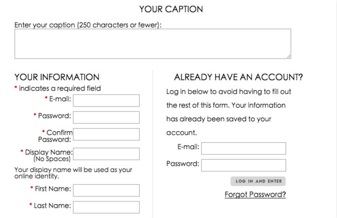This screenshot has height=218, width=337.
Task: Click the YOUR INFORMATION heading
Action: (57, 77)
